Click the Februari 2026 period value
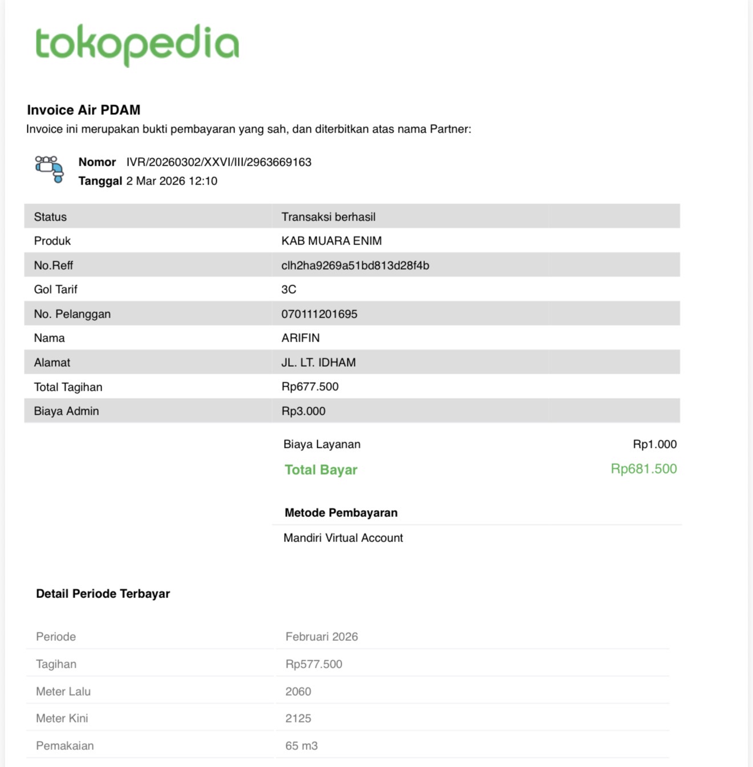 click(x=322, y=637)
